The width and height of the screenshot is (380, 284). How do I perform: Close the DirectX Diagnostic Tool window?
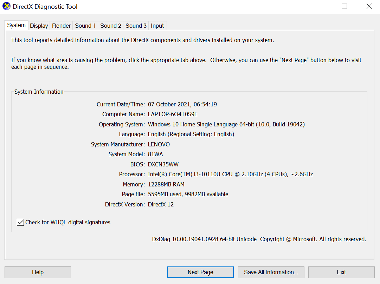click(369, 6)
